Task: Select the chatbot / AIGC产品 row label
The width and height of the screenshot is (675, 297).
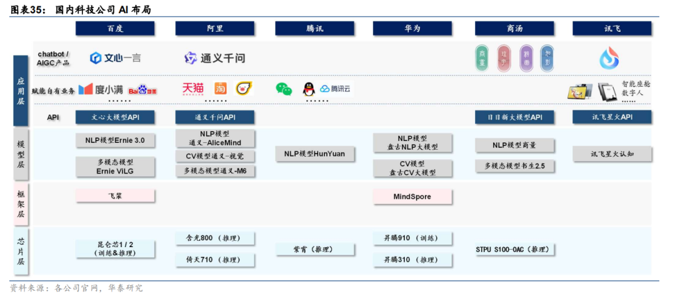Action: (53, 59)
